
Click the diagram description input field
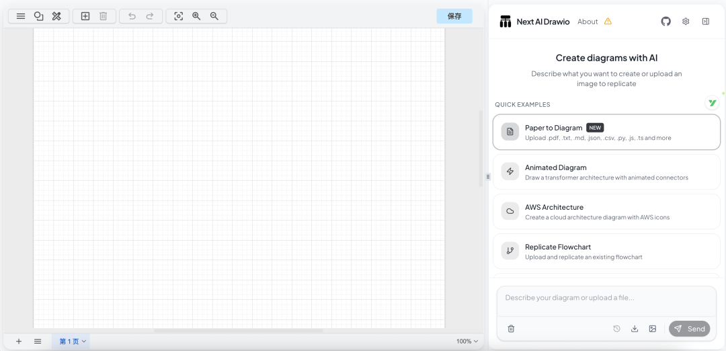pyautogui.click(x=605, y=298)
